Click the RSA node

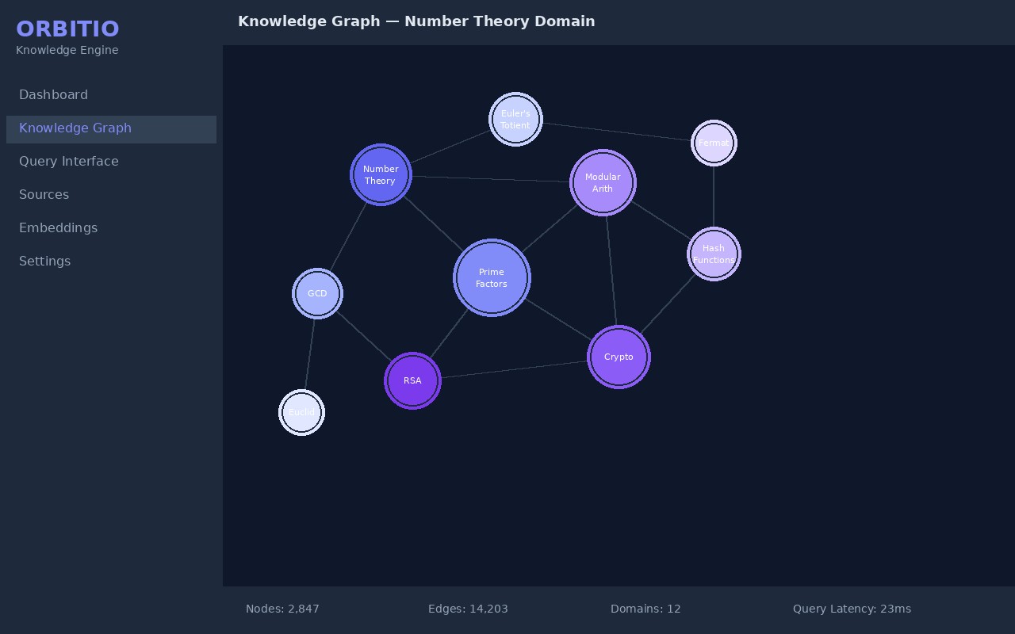coord(412,380)
